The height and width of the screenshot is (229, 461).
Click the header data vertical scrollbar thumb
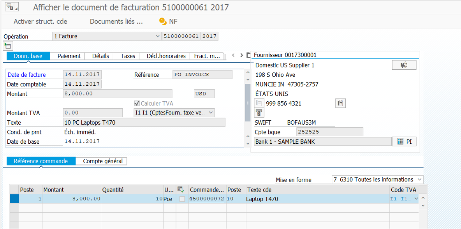(247, 103)
